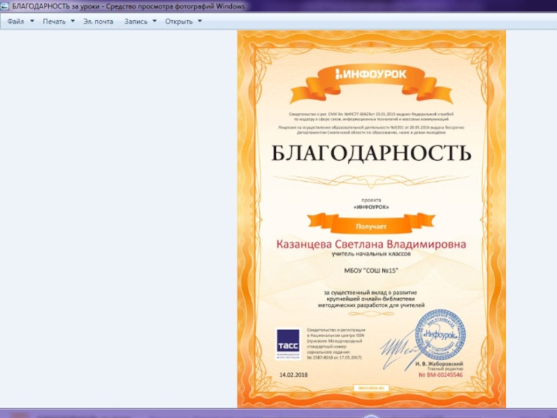557x418 pixels.
Task: Click the date 14.02.2018
Action: click(x=293, y=375)
